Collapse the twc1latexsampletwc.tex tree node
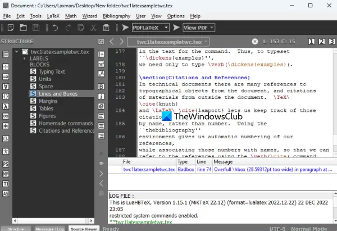The width and height of the screenshot is (337, 231). point(16,52)
